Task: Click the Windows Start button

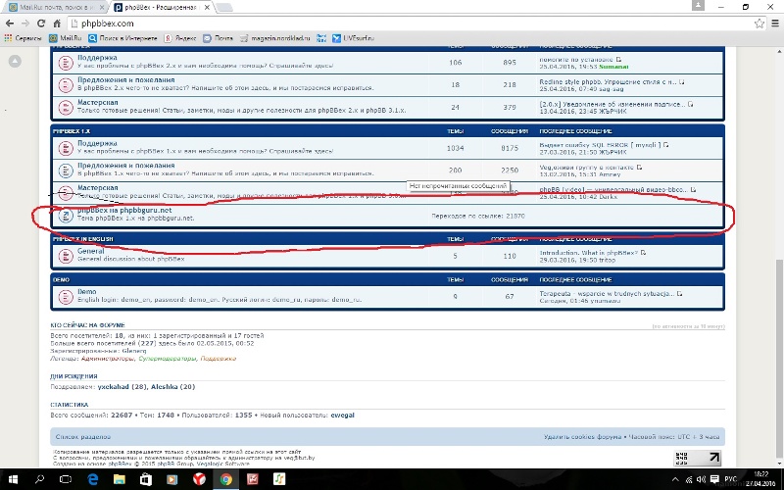Action: tap(12, 478)
